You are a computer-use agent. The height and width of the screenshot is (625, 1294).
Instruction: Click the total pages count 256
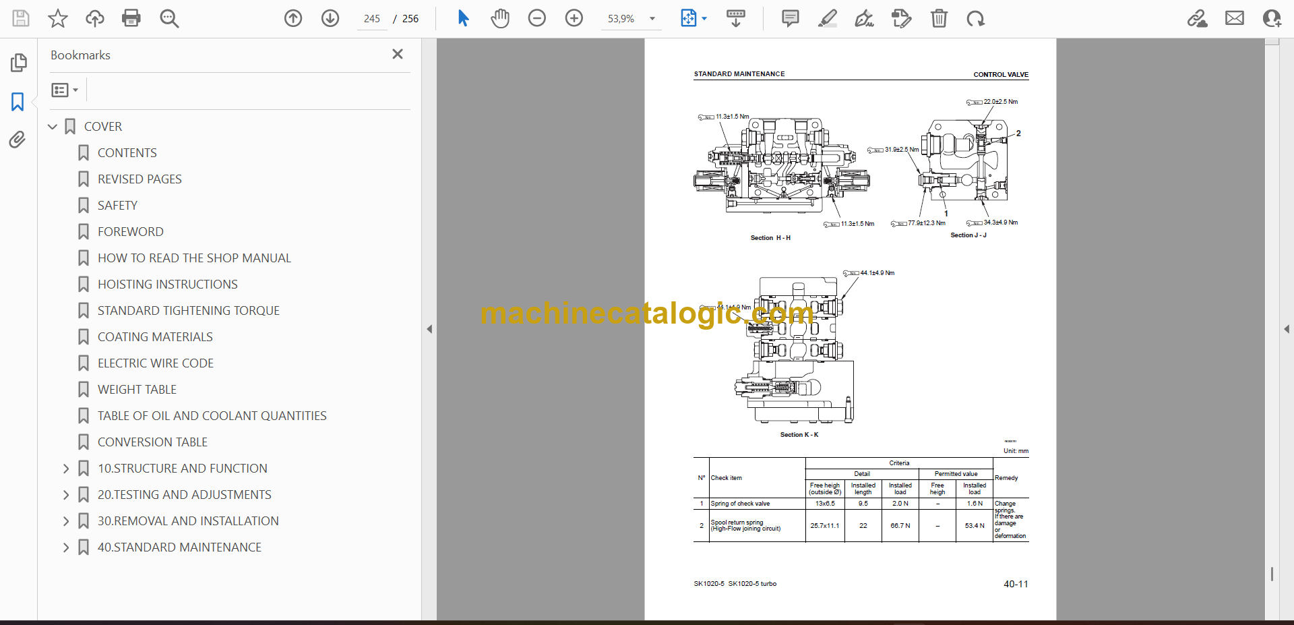point(410,19)
